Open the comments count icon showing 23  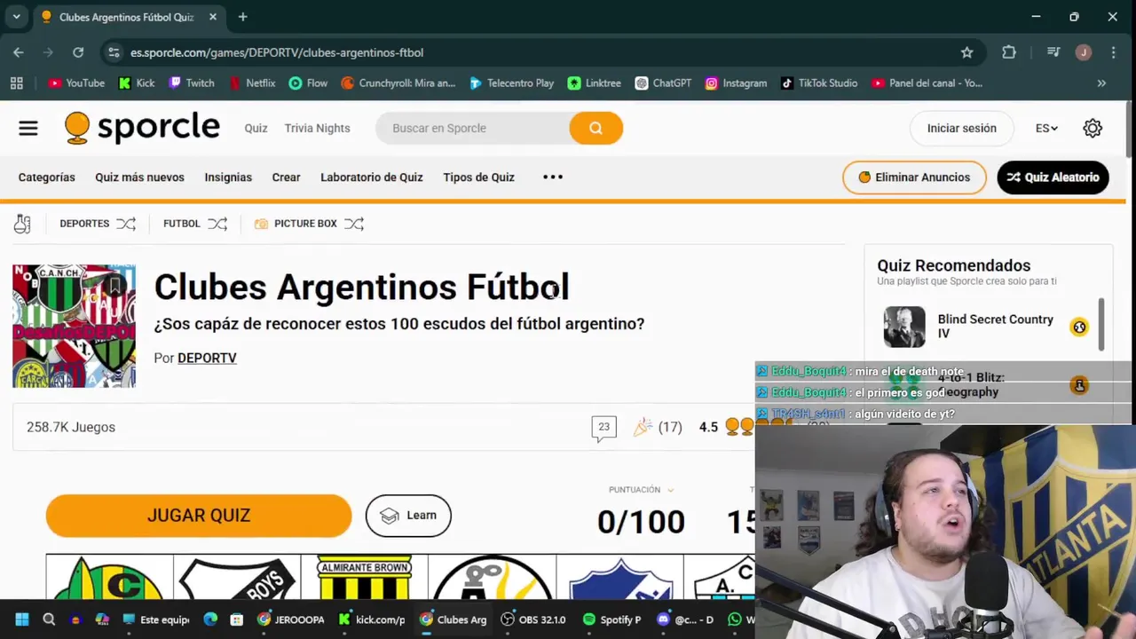tap(603, 428)
